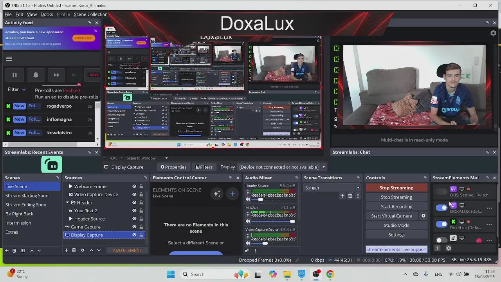Remove selected scene using Scenes trash icon
Screen dimensions: 501x282
(14, 250)
